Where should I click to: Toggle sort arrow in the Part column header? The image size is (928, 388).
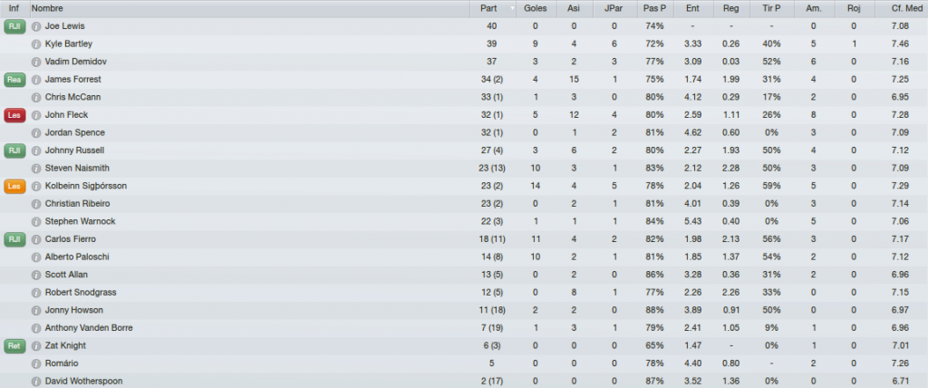(x=512, y=9)
